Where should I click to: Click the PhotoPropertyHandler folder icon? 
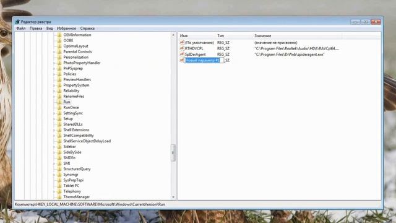59,63
